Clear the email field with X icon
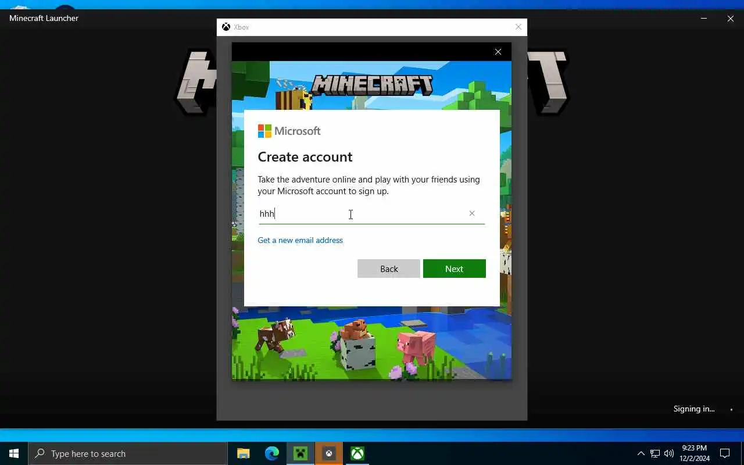 tap(472, 213)
